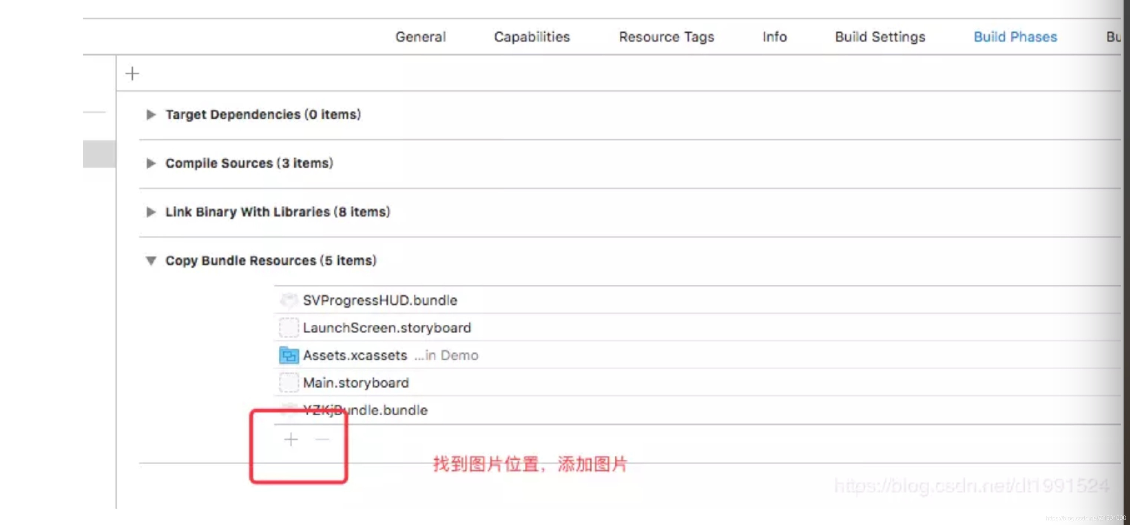The image size is (1130, 525).
Task: Add a new build phase with plus
Action: [132, 73]
